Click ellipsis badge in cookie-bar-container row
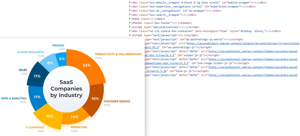Viewport: 300px width, 136px height. [x=269, y=31]
